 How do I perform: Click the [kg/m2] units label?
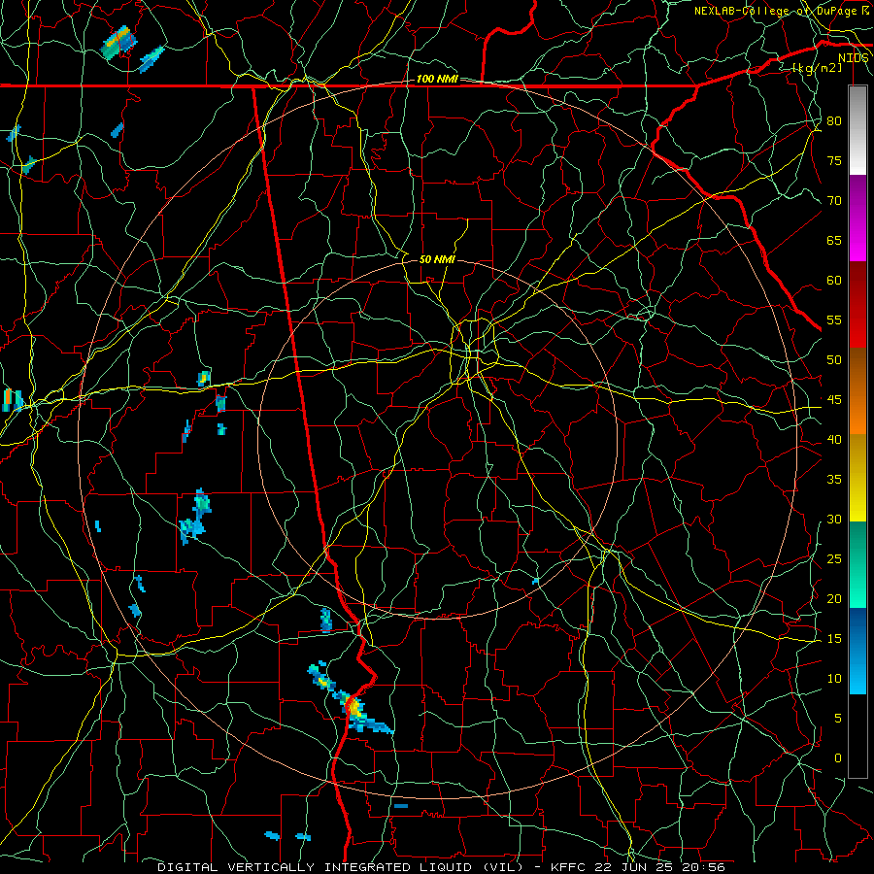[x=817, y=68]
